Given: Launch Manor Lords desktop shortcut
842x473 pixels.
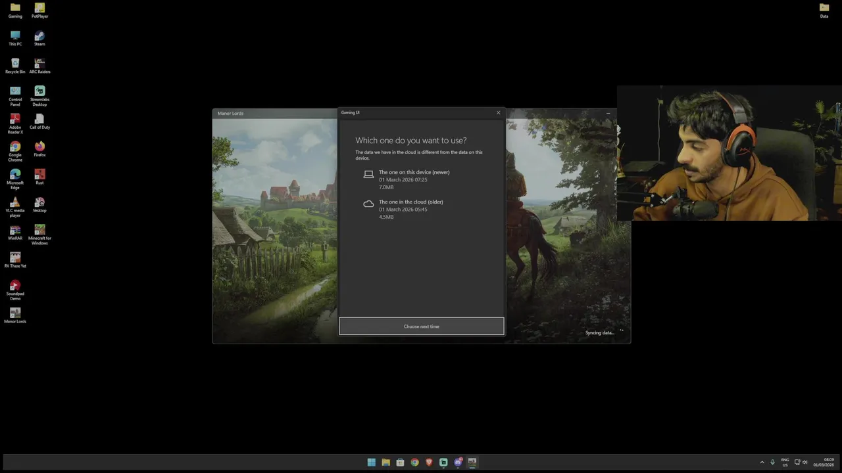Looking at the screenshot, I should [x=15, y=315].
